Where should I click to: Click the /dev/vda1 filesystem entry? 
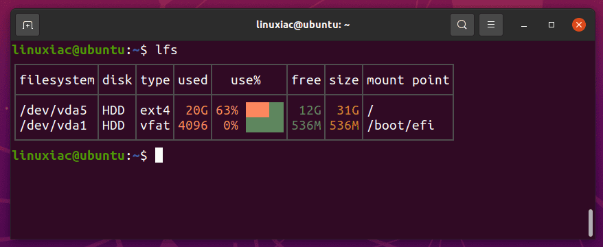click(x=53, y=126)
